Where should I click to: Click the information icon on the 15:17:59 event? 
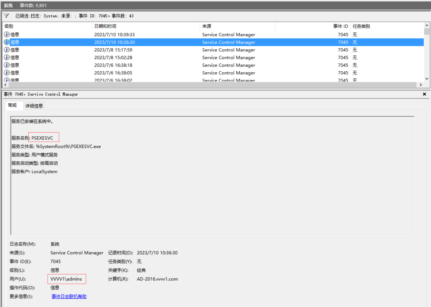tap(6, 50)
